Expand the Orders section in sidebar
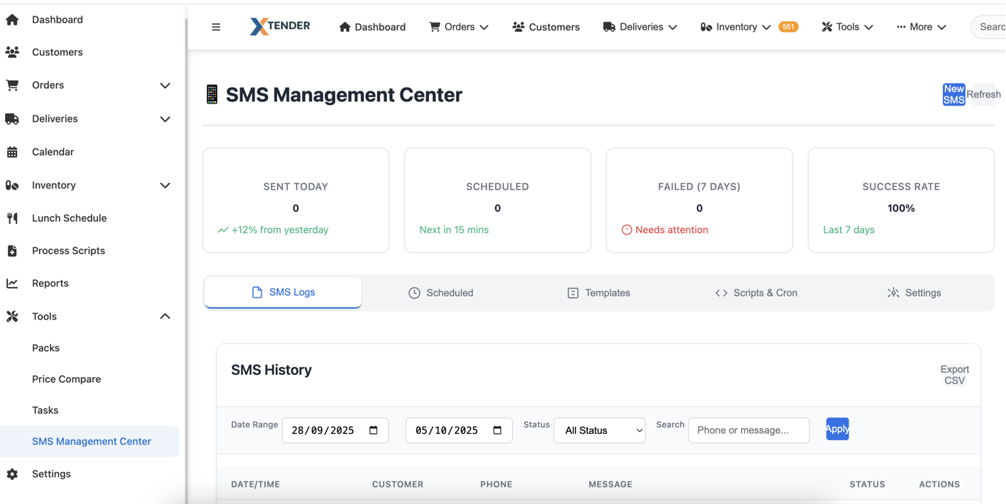Screen dimensions: 1006x504 tap(165, 85)
